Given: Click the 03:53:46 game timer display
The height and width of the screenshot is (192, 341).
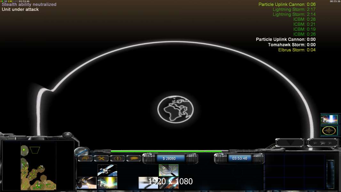Looking at the screenshot, I should tap(240, 158).
